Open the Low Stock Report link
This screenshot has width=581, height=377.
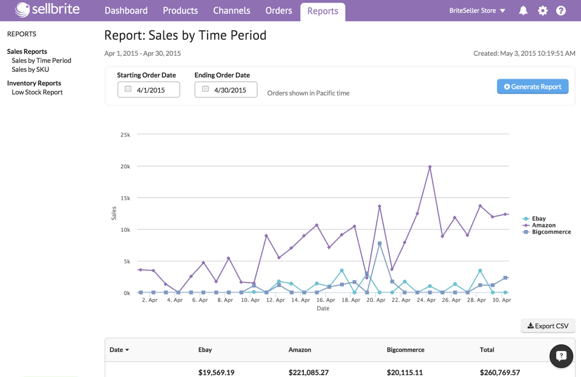click(x=38, y=92)
